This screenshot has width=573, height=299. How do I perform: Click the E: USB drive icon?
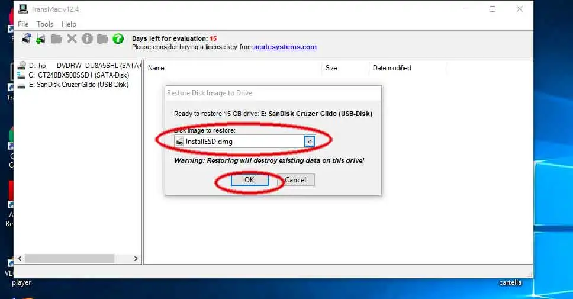21,85
